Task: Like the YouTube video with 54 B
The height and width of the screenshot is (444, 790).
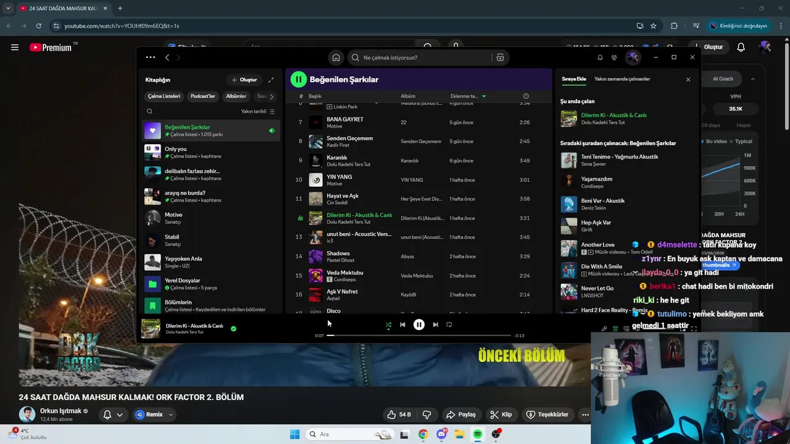Action: point(399,414)
